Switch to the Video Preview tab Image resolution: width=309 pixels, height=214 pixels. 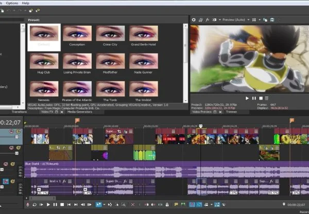coord(202,112)
